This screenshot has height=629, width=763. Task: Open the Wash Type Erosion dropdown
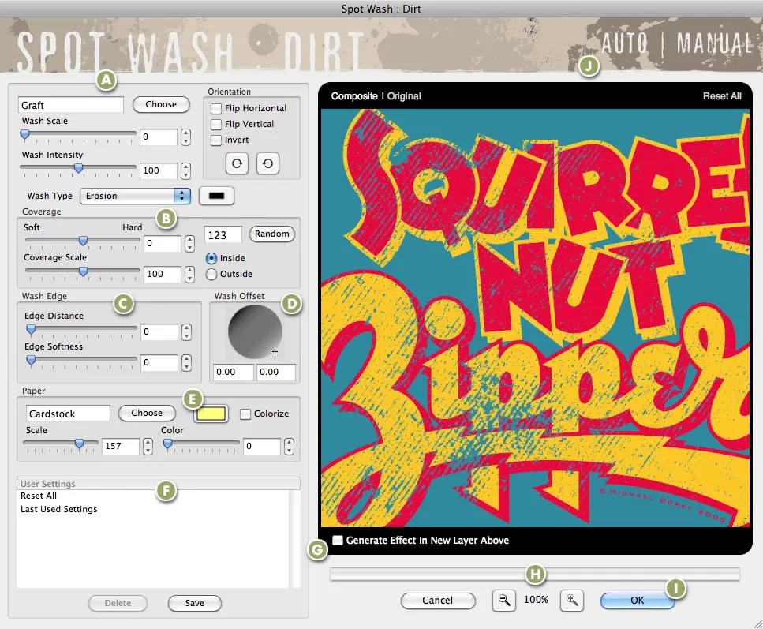(x=135, y=195)
